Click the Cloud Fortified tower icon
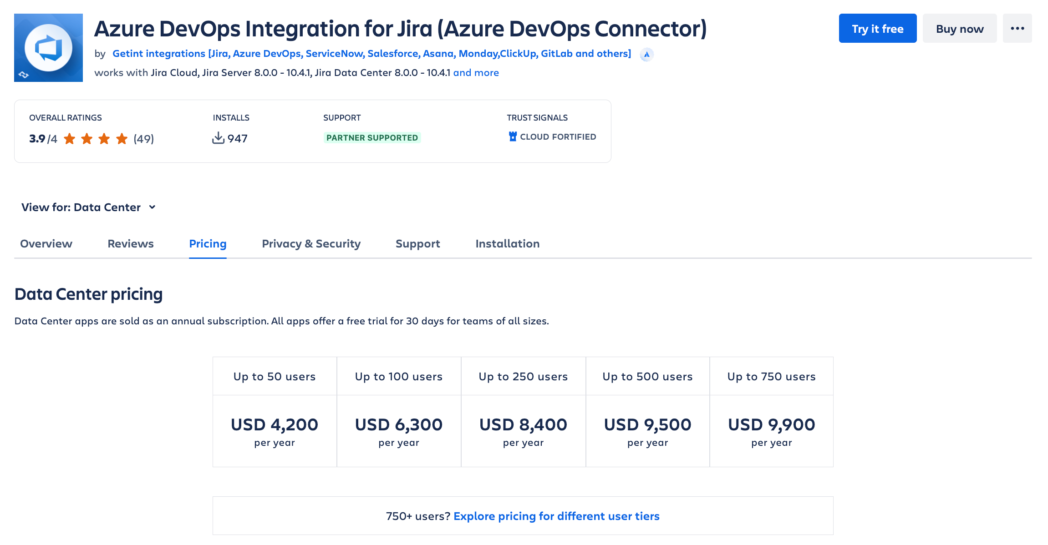The width and height of the screenshot is (1048, 545). [x=513, y=136]
